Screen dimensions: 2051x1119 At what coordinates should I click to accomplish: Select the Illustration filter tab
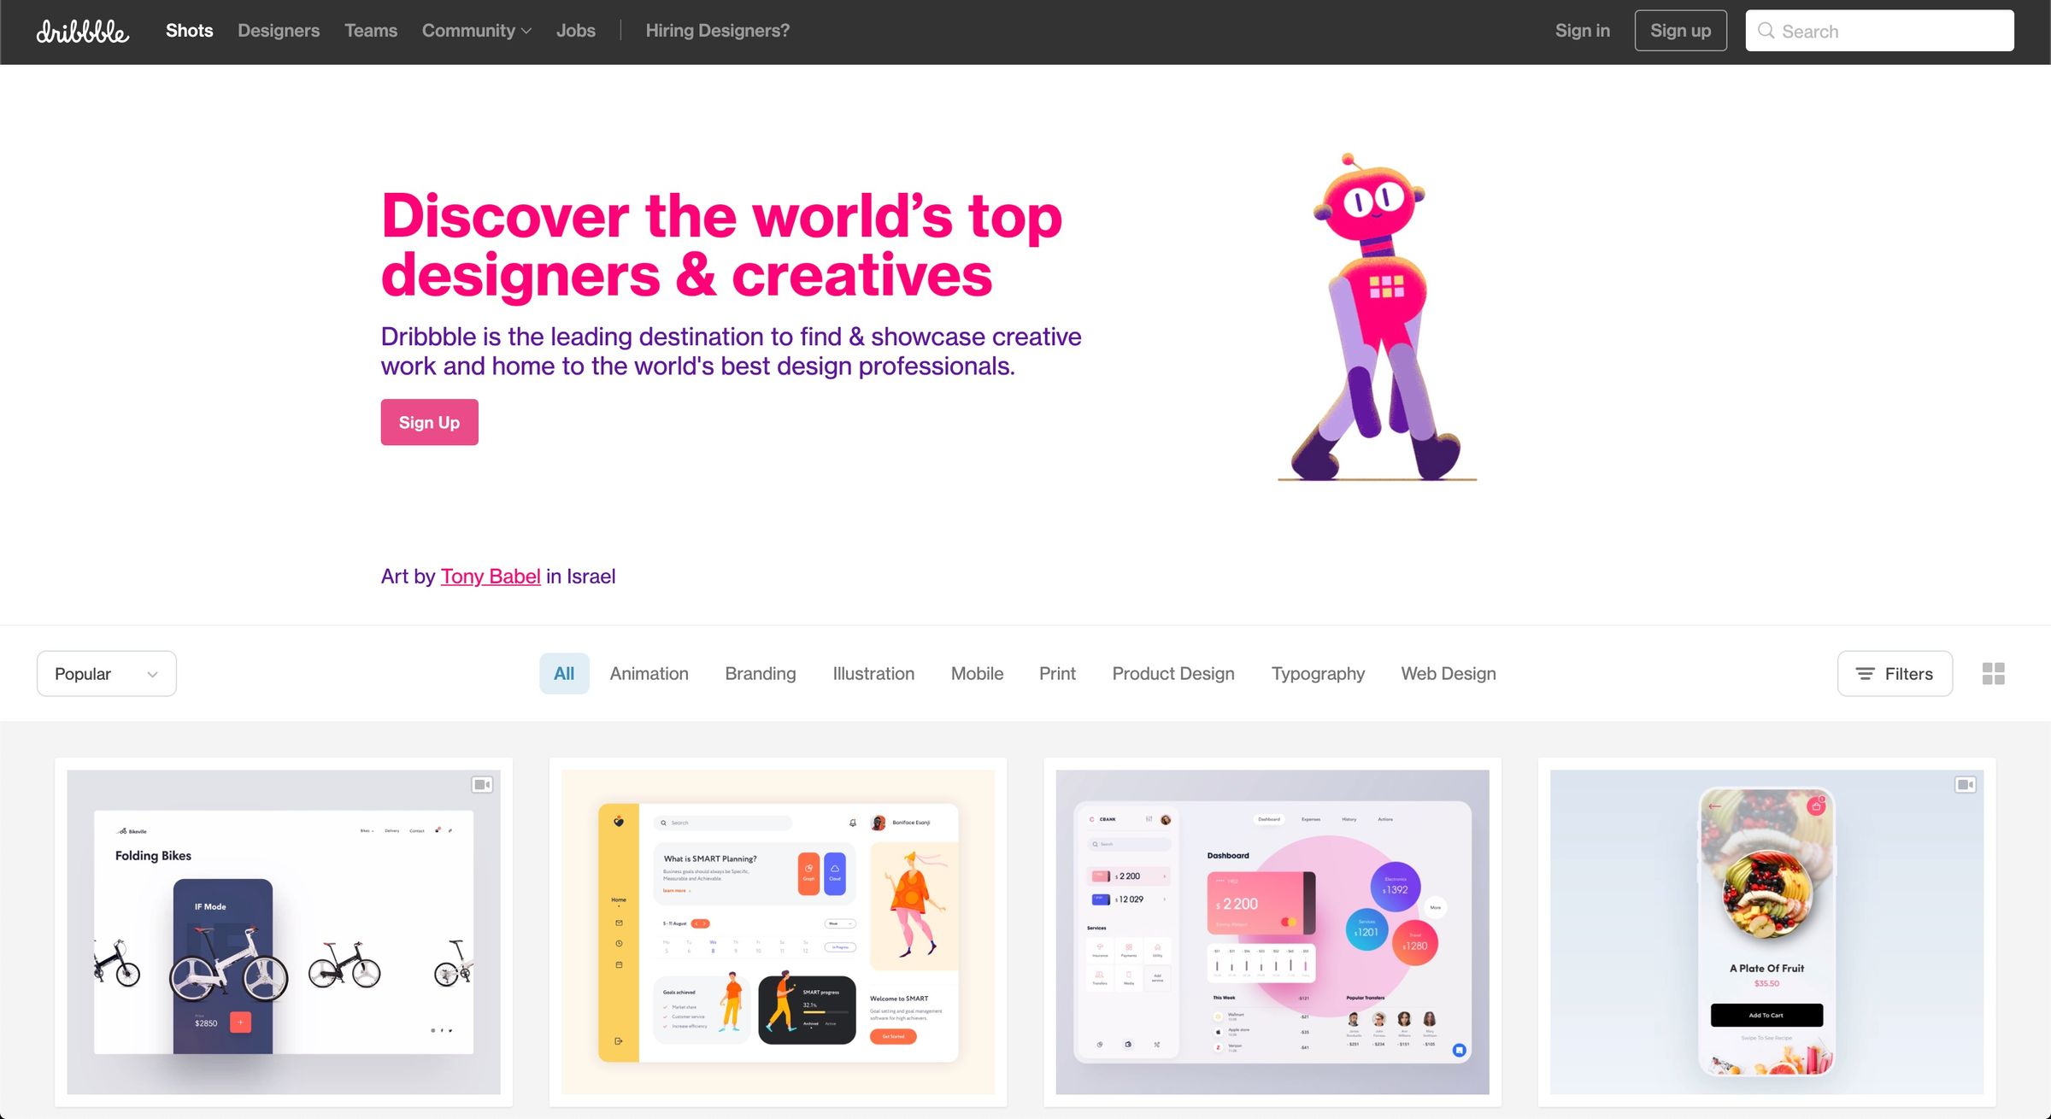873,674
